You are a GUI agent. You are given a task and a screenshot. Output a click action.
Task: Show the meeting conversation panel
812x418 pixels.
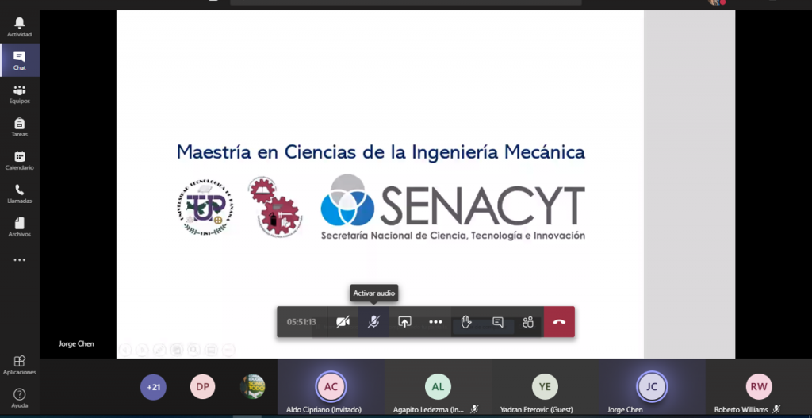(x=498, y=322)
